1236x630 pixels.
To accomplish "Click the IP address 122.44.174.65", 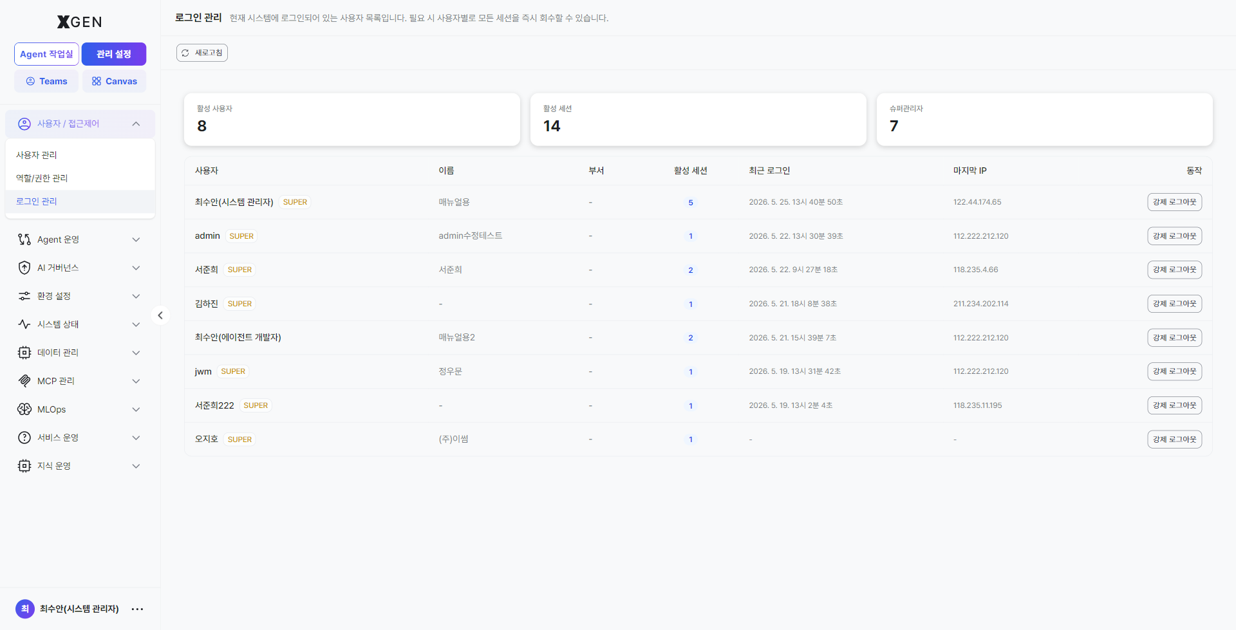I will [977, 202].
